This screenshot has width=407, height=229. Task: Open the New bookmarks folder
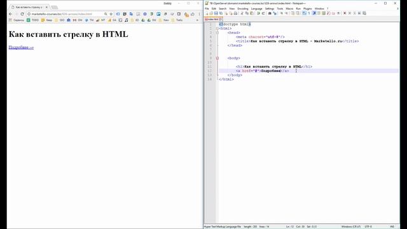tap(164, 20)
